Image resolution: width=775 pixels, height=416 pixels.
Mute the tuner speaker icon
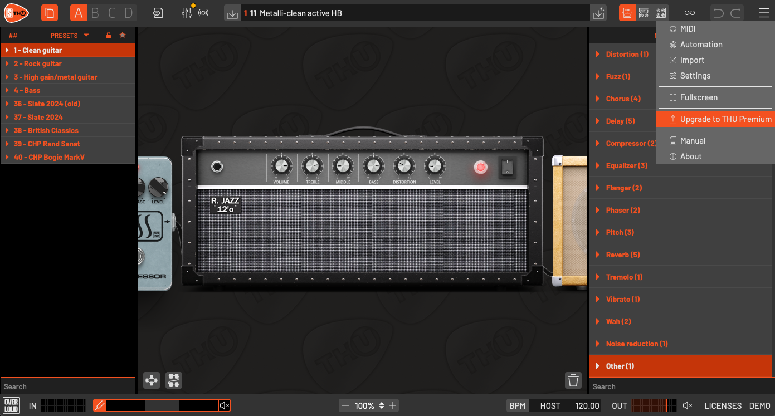[225, 405]
